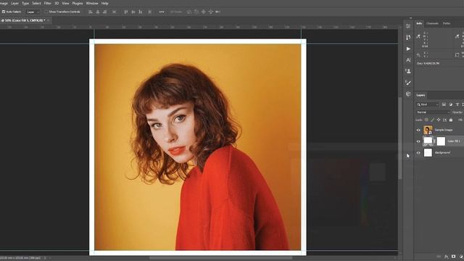Filter layers by type layers icon
The width and height of the screenshot is (464, 261).
tap(457, 104)
